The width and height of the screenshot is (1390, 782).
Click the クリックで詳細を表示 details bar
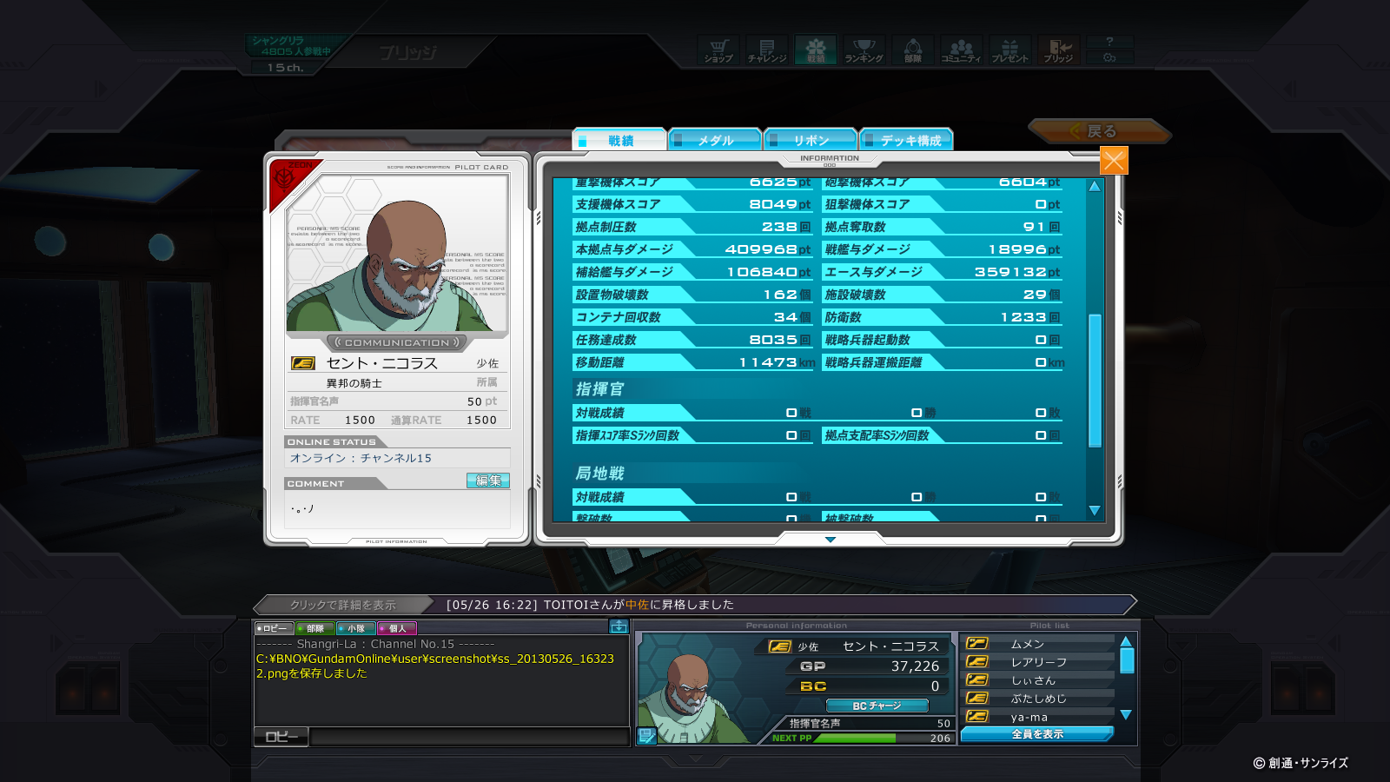click(342, 605)
